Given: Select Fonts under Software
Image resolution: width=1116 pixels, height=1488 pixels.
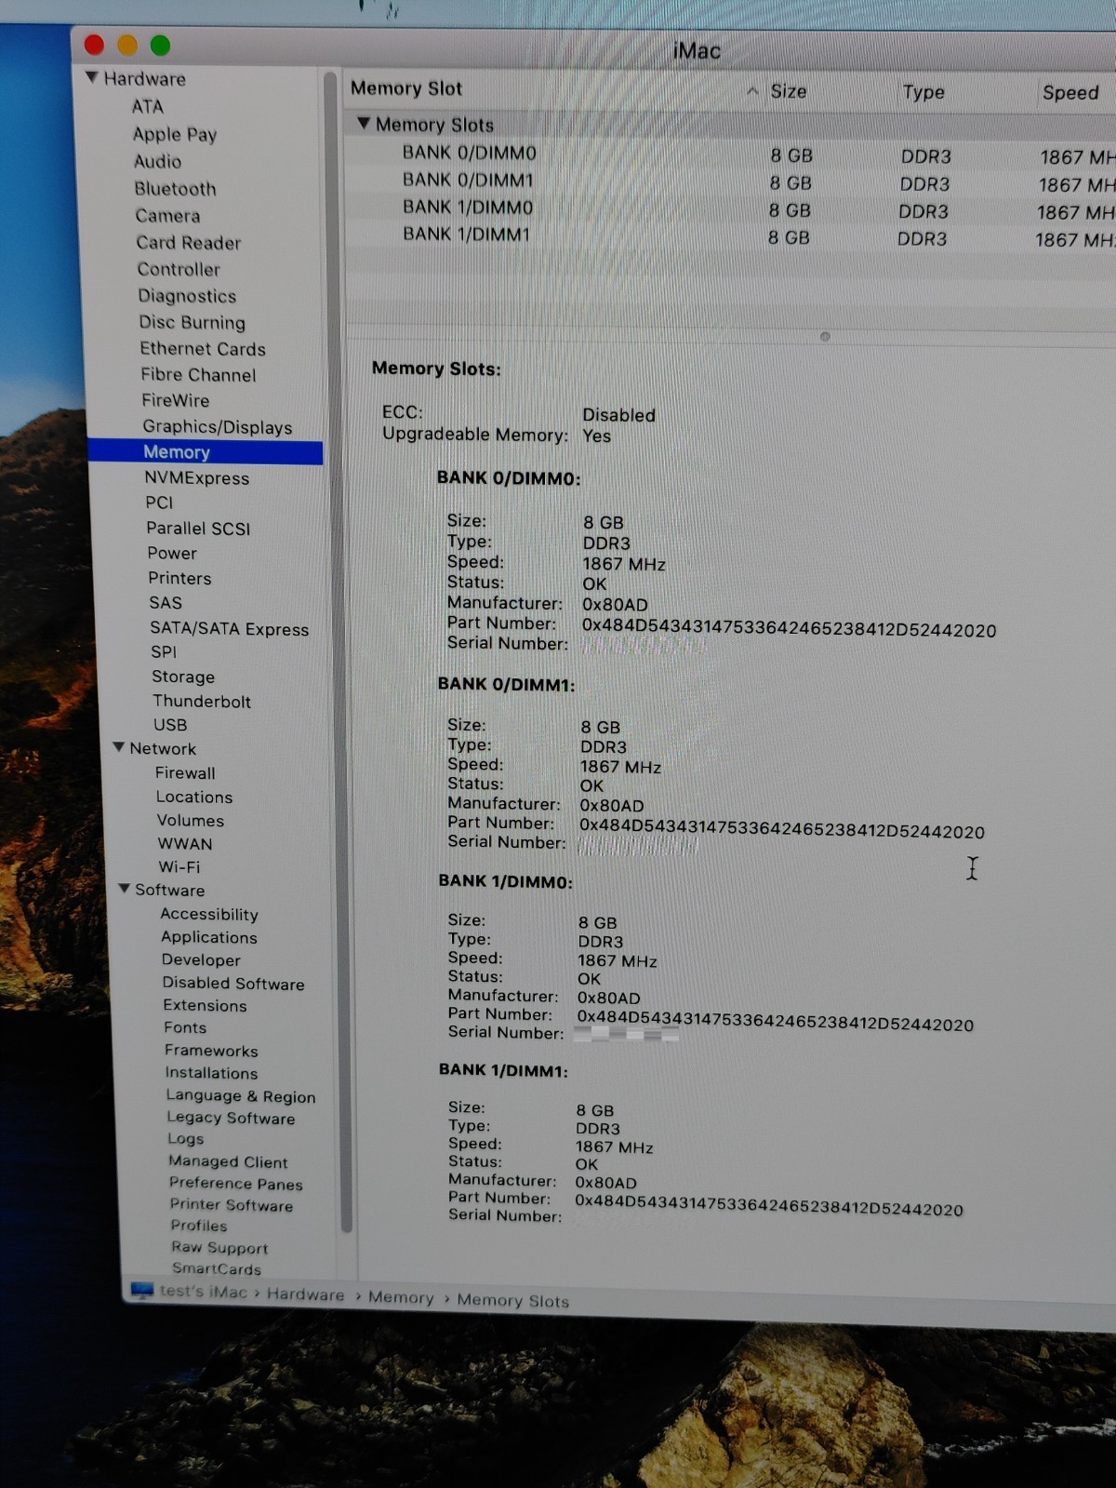Looking at the screenshot, I should point(186,1027).
